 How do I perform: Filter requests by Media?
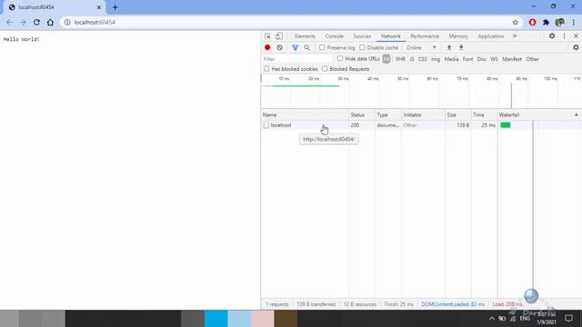[x=451, y=59]
